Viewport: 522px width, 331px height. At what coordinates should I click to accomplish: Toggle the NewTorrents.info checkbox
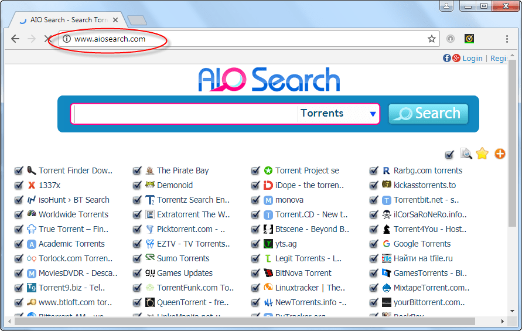pos(255,302)
